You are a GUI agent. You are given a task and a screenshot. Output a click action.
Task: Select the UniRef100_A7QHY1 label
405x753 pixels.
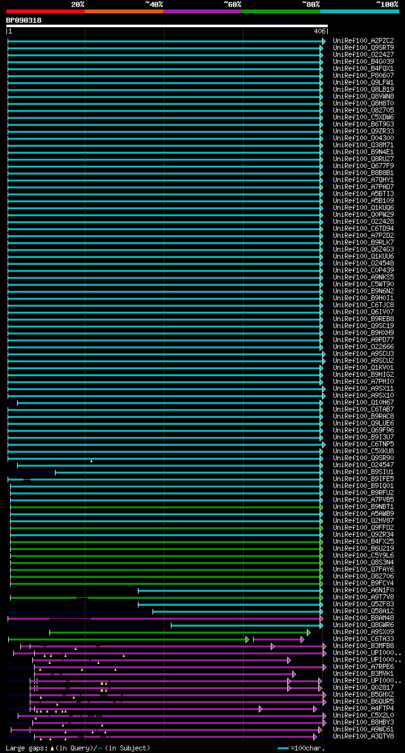point(363,180)
